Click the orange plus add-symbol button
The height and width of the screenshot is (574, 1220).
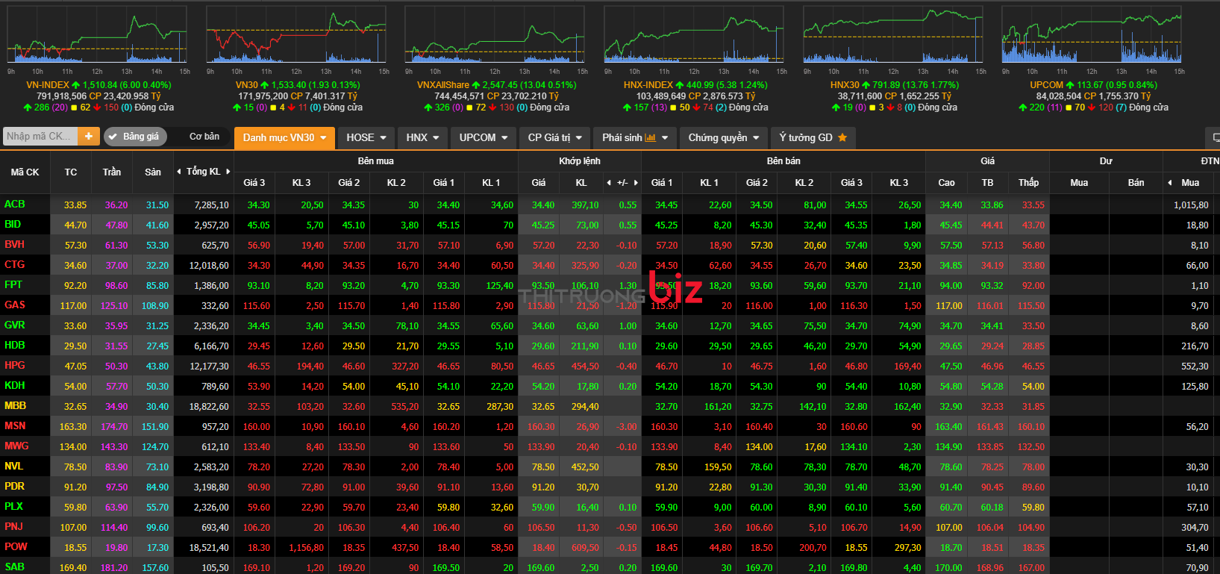tap(88, 136)
